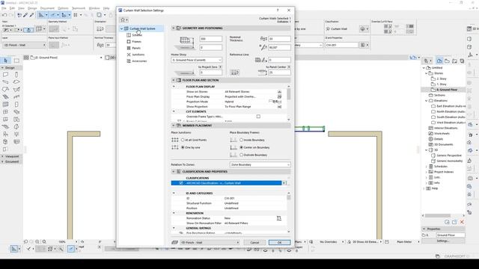Open the Favorites star button in dialog
The image size is (479, 269).
(x=123, y=20)
